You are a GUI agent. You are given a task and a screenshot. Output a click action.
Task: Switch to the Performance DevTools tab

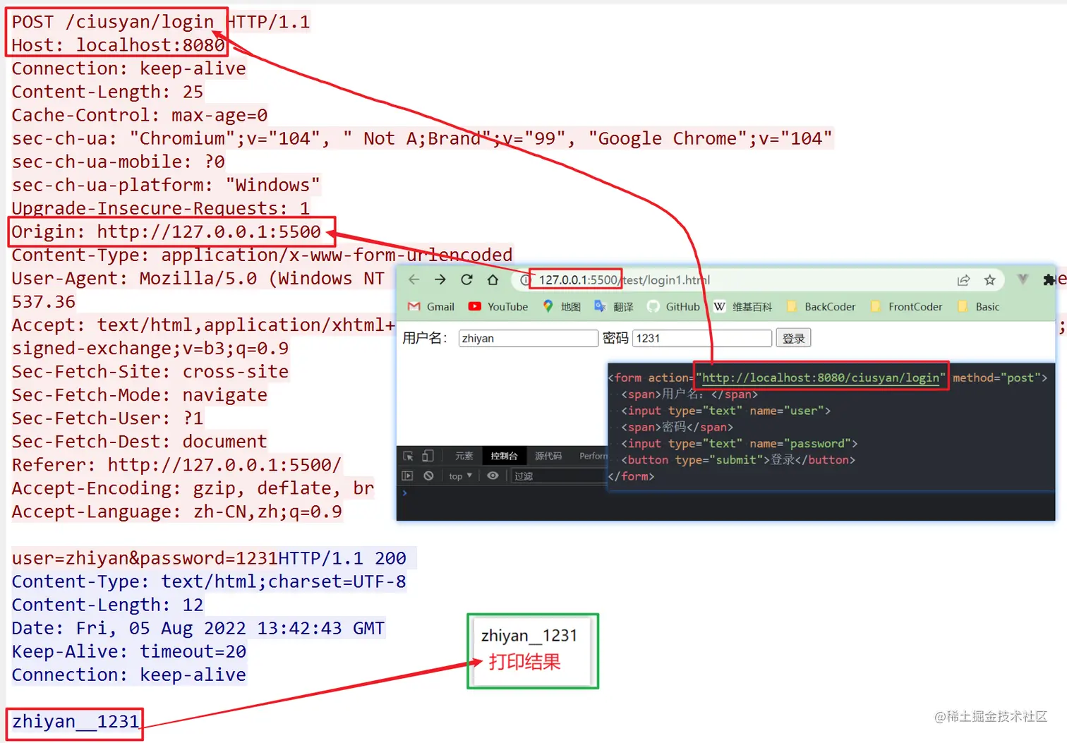click(593, 456)
